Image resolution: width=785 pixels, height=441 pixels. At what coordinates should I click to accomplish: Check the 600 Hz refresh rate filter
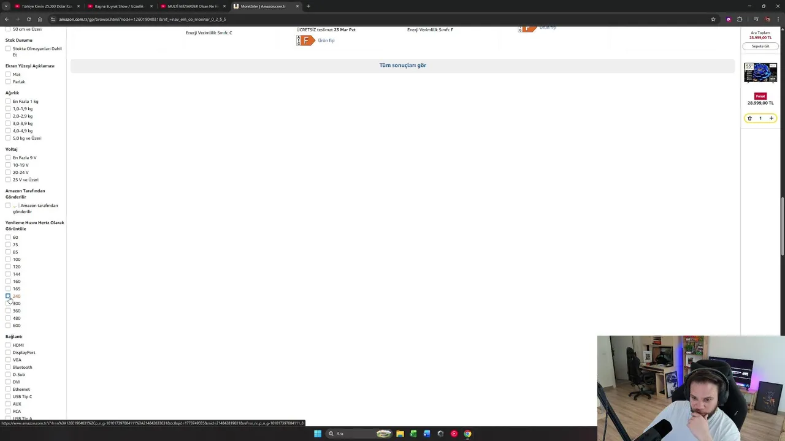pyautogui.click(x=8, y=325)
